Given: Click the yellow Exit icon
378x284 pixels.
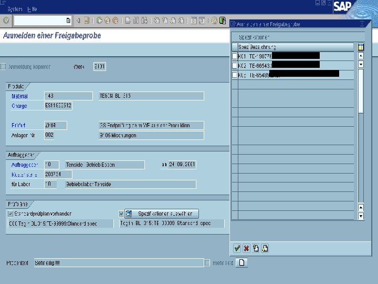Looking at the screenshot, I should pyautogui.click(x=107, y=21).
